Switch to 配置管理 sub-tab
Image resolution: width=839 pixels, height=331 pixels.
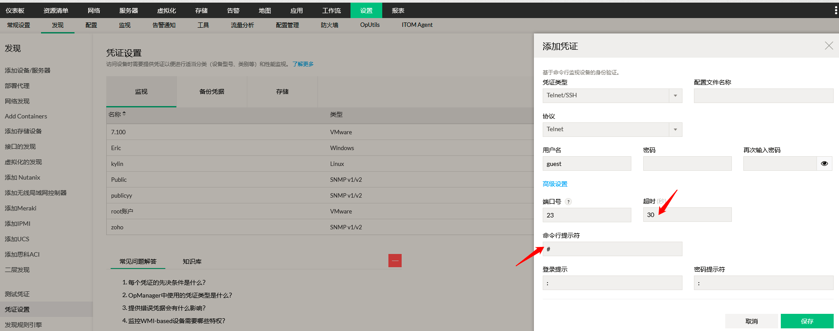pyautogui.click(x=287, y=25)
